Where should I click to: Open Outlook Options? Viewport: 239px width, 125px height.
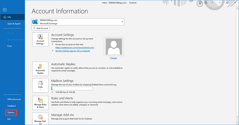tap(11, 112)
